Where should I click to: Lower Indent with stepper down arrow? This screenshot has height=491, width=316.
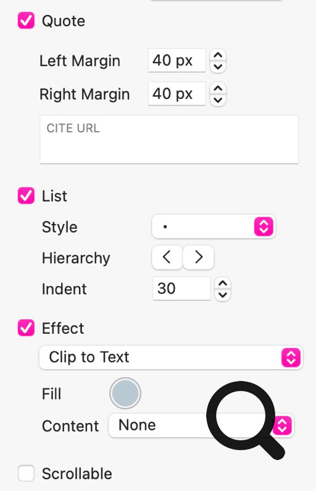(x=223, y=294)
